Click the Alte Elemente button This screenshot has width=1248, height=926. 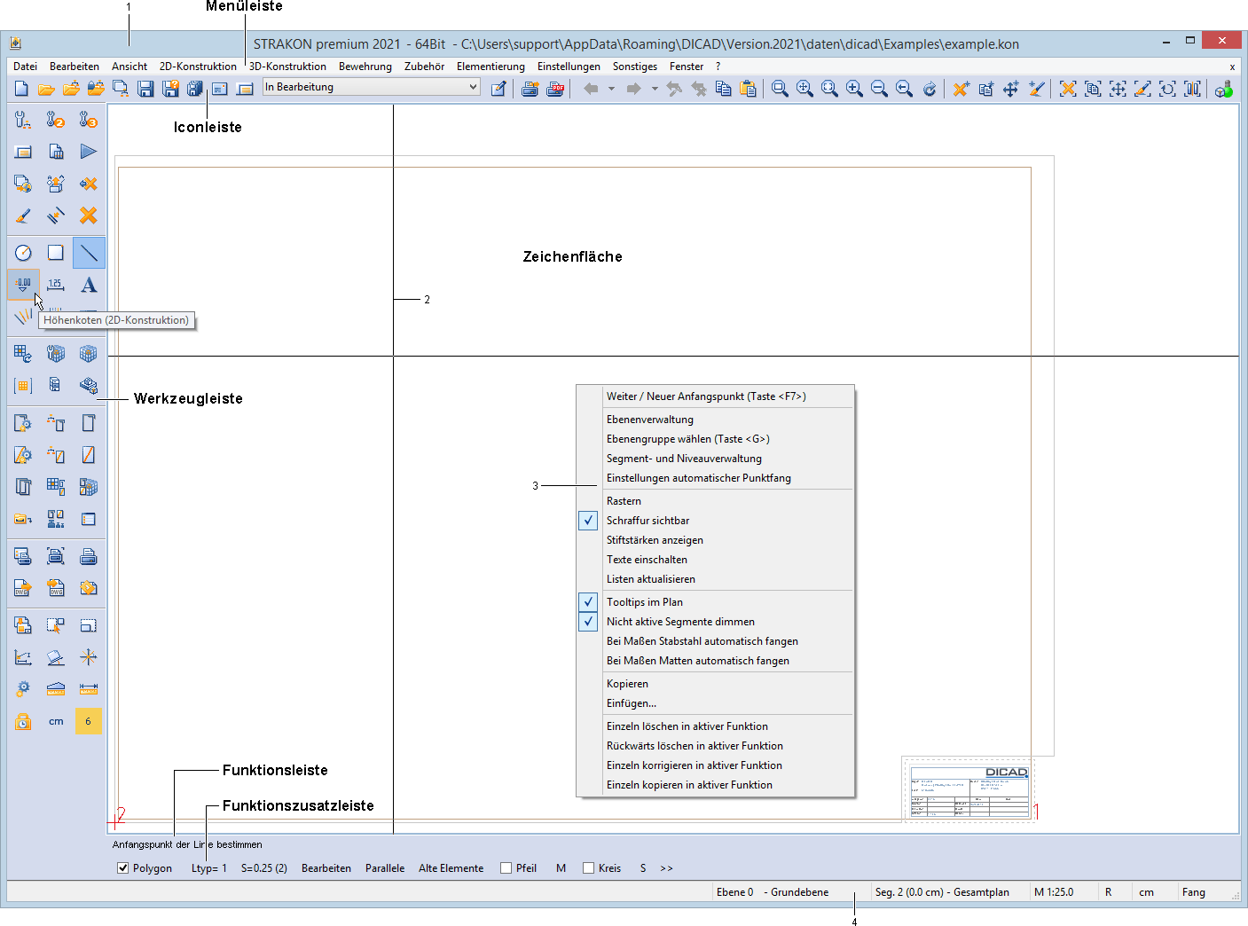click(x=451, y=868)
